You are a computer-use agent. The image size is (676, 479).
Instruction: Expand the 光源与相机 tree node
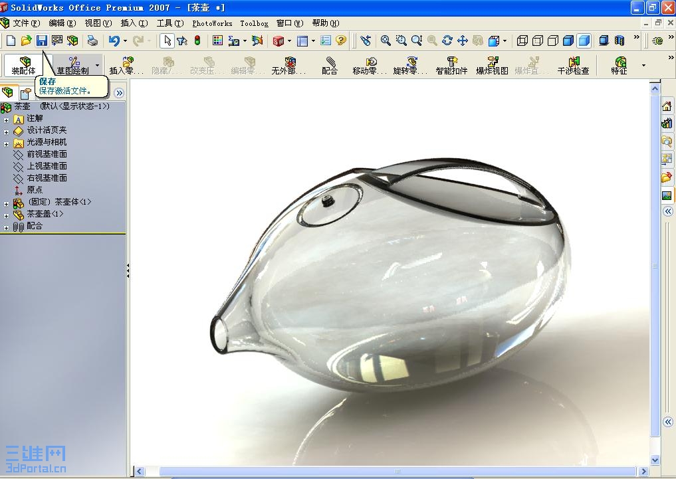[x=6, y=144]
